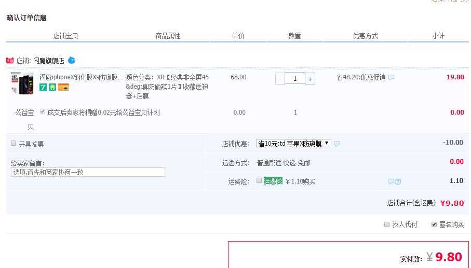Viewport: 471px width, 268px height.
Task: Click the 普通配送 快递 免邮 shipping text
Action: (284, 163)
